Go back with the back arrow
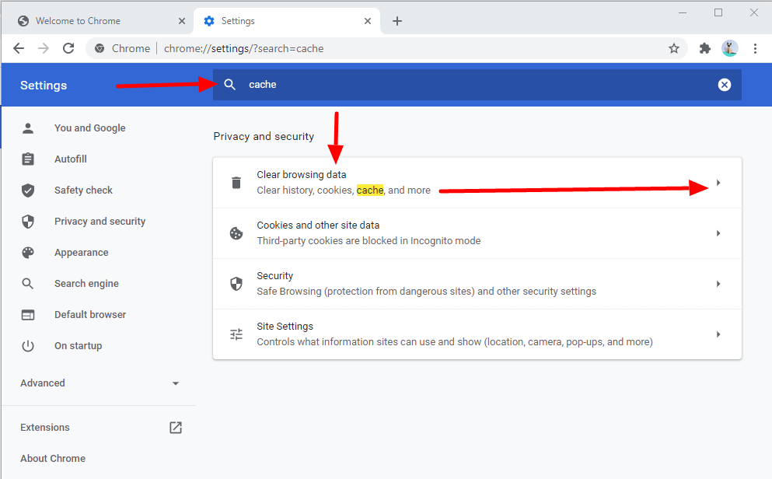The height and width of the screenshot is (479, 772). coord(19,48)
